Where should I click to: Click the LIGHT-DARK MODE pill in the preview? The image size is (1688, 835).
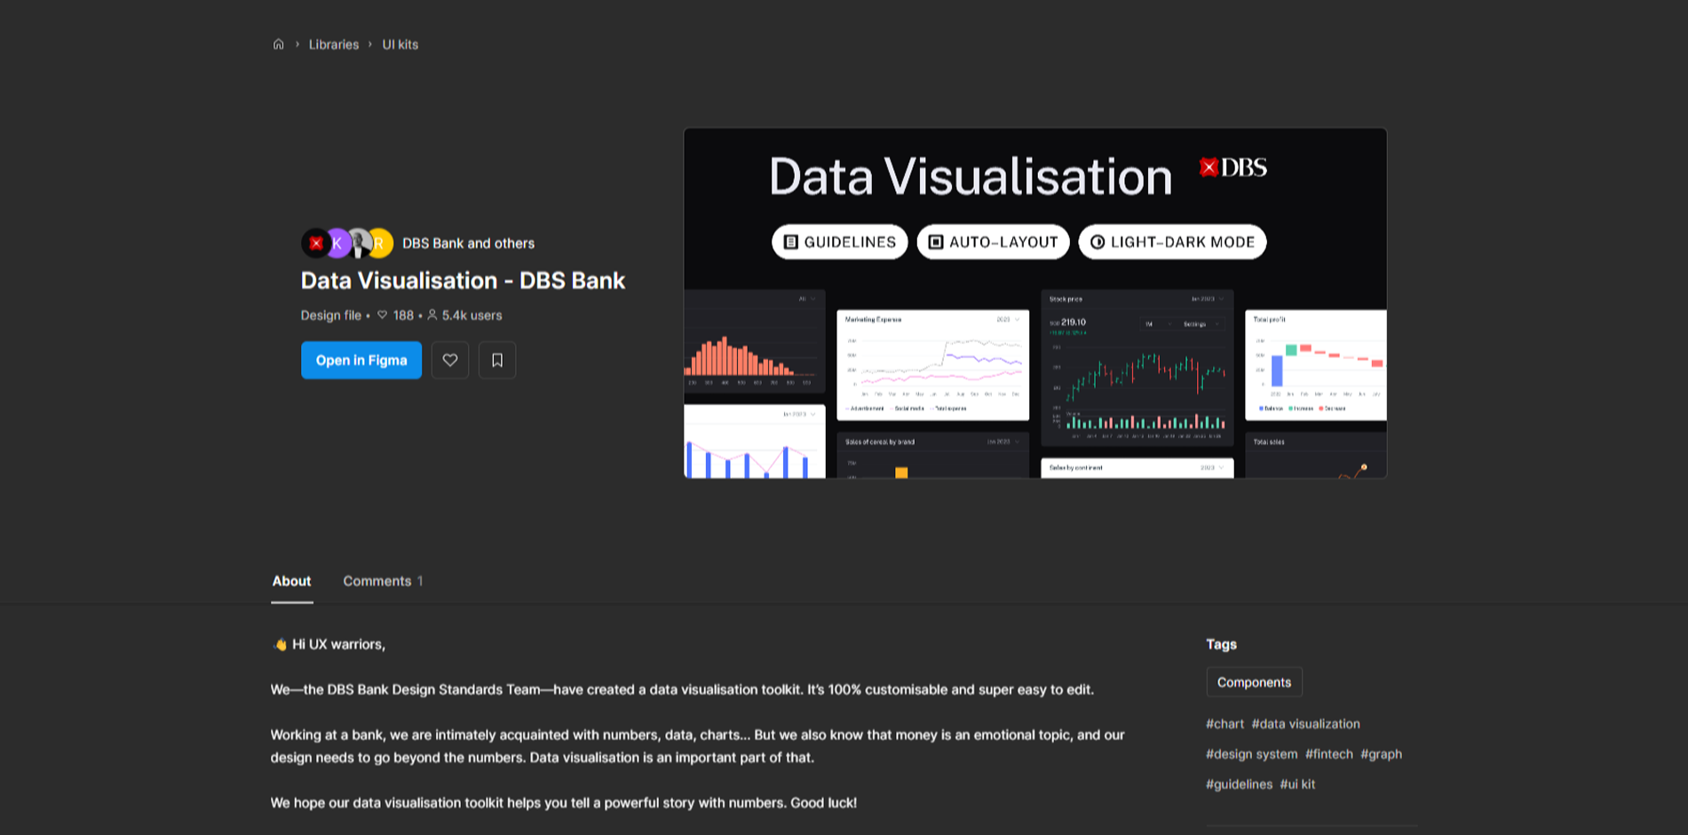(1172, 242)
